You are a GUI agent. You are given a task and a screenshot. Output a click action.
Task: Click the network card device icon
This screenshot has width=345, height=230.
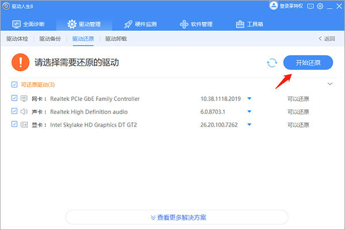(x=24, y=98)
